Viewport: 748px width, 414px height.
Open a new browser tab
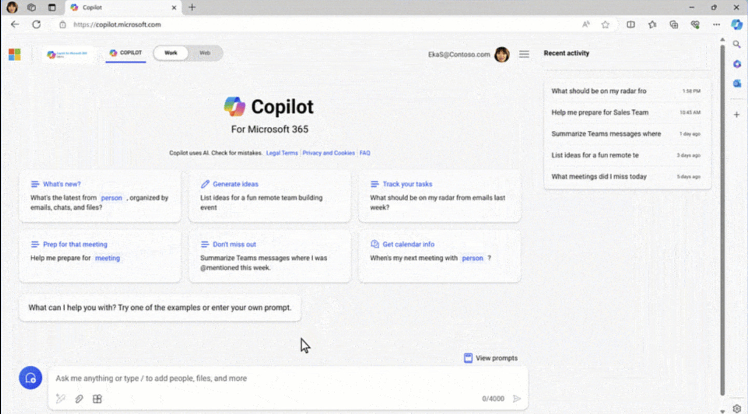point(192,7)
